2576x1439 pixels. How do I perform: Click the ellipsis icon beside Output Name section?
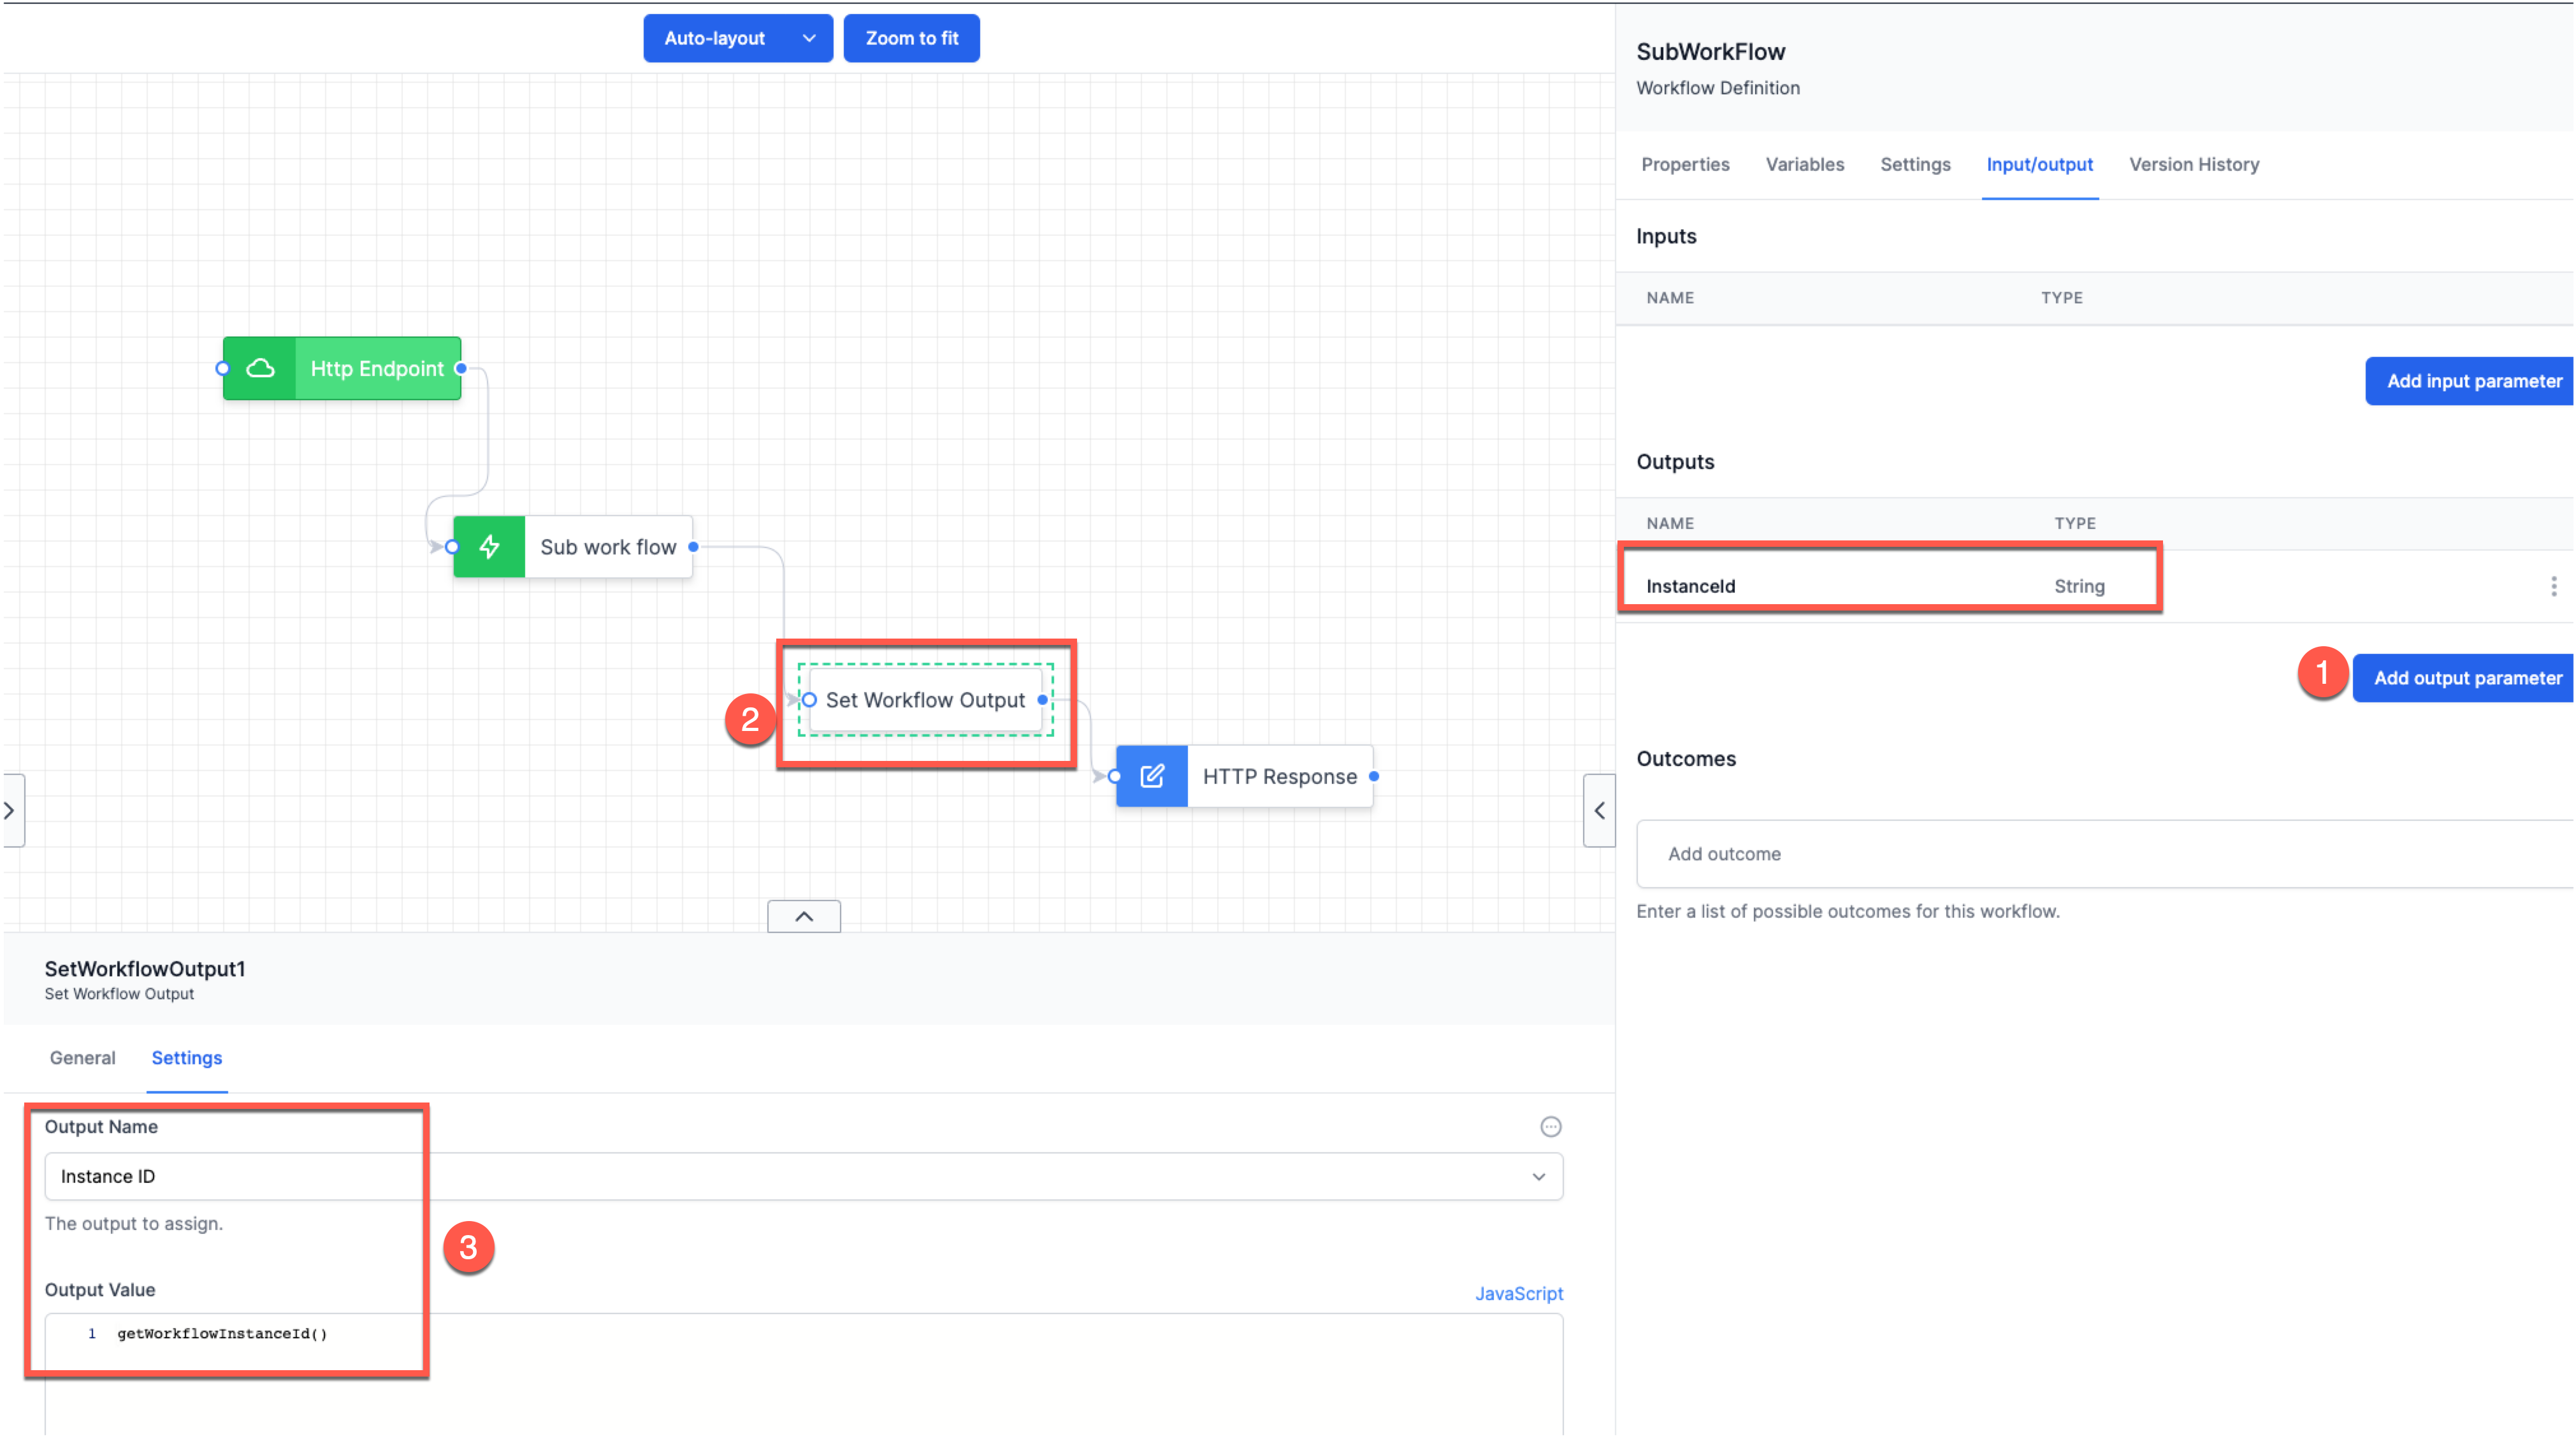point(1550,1127)
